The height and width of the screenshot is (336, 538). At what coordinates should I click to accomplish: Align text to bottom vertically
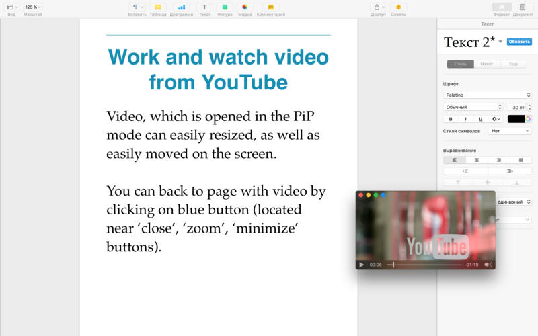(516, 182)
